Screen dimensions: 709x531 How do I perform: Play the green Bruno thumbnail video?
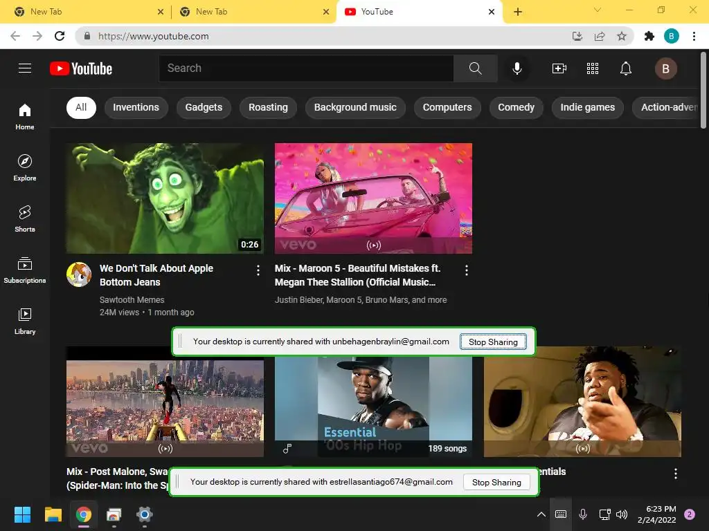[165, 198]
